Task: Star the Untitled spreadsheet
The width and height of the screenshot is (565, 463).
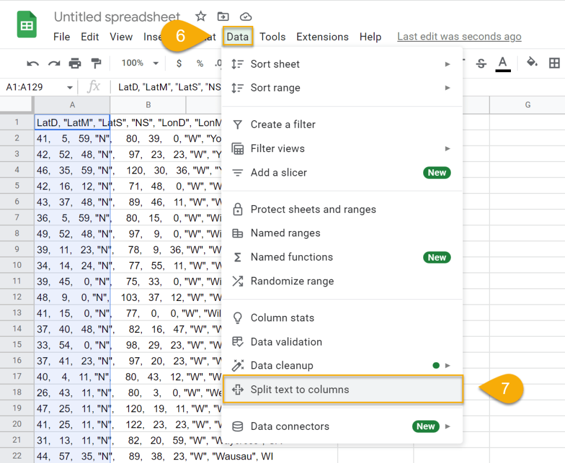Action: pyautogui.click(x=201, y=17)
